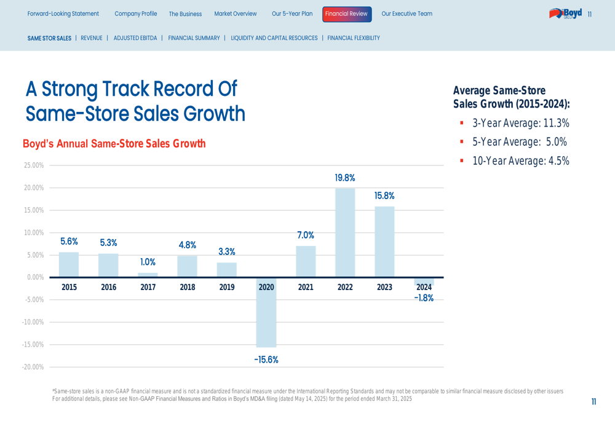Click the 2016 bar in the chart
The image size is (615, 421).
(108, 266)
